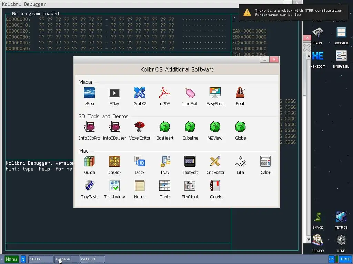Click scrollbar up arrow in background window
Viewport: 353px width, 264px height.
coord(309,56)
